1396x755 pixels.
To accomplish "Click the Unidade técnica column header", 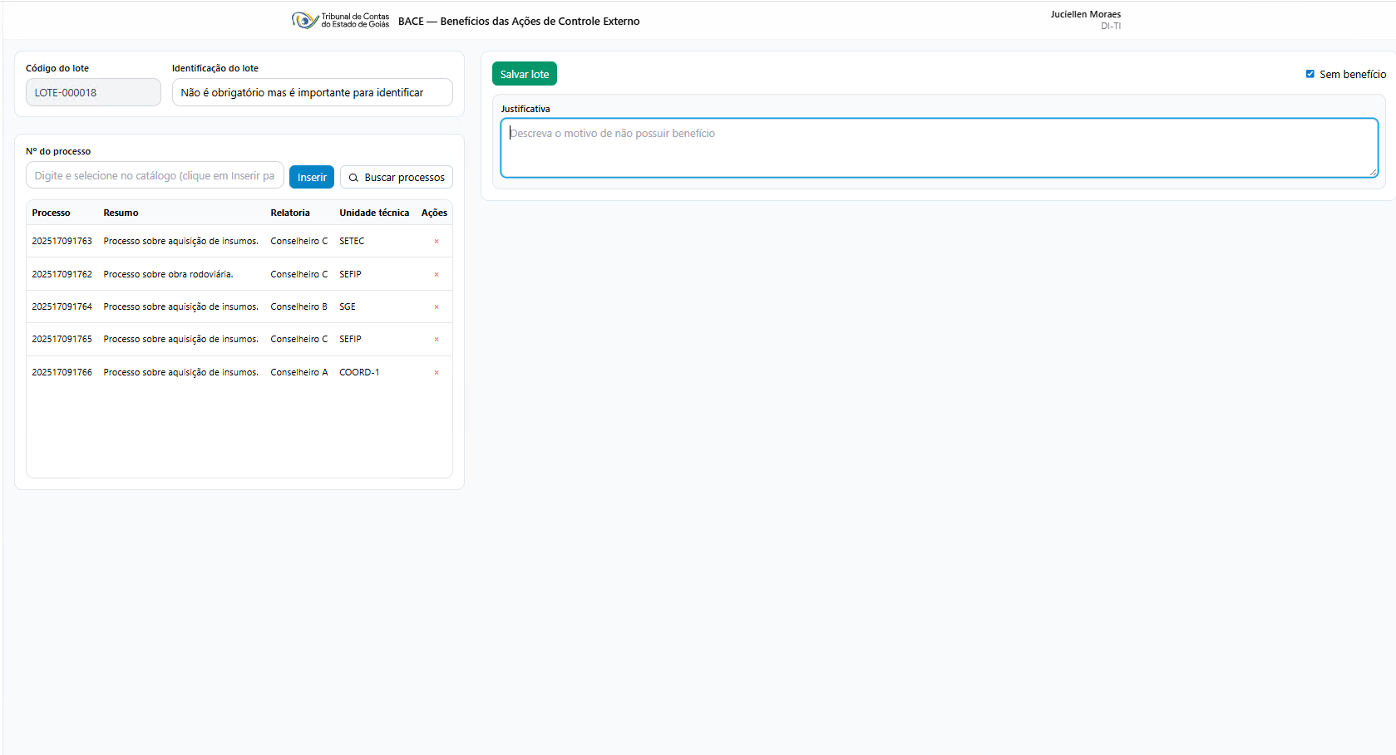I will coord(374,213).
